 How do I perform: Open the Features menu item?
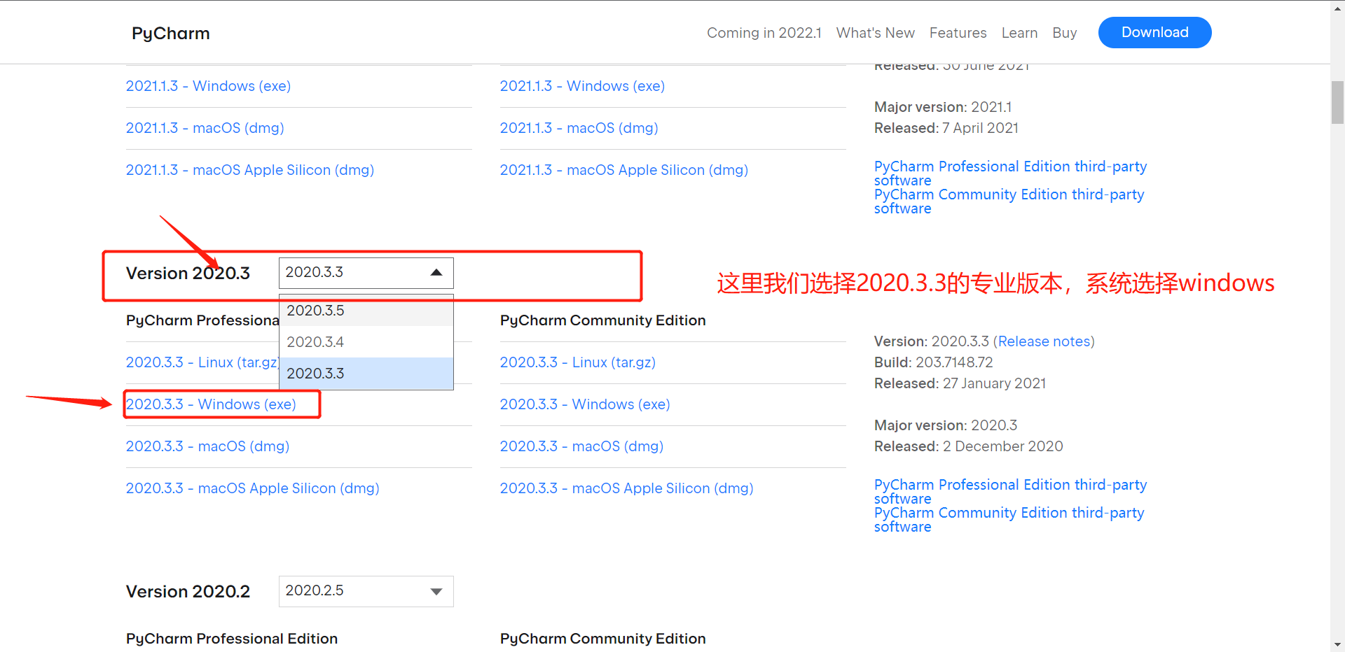958,33
